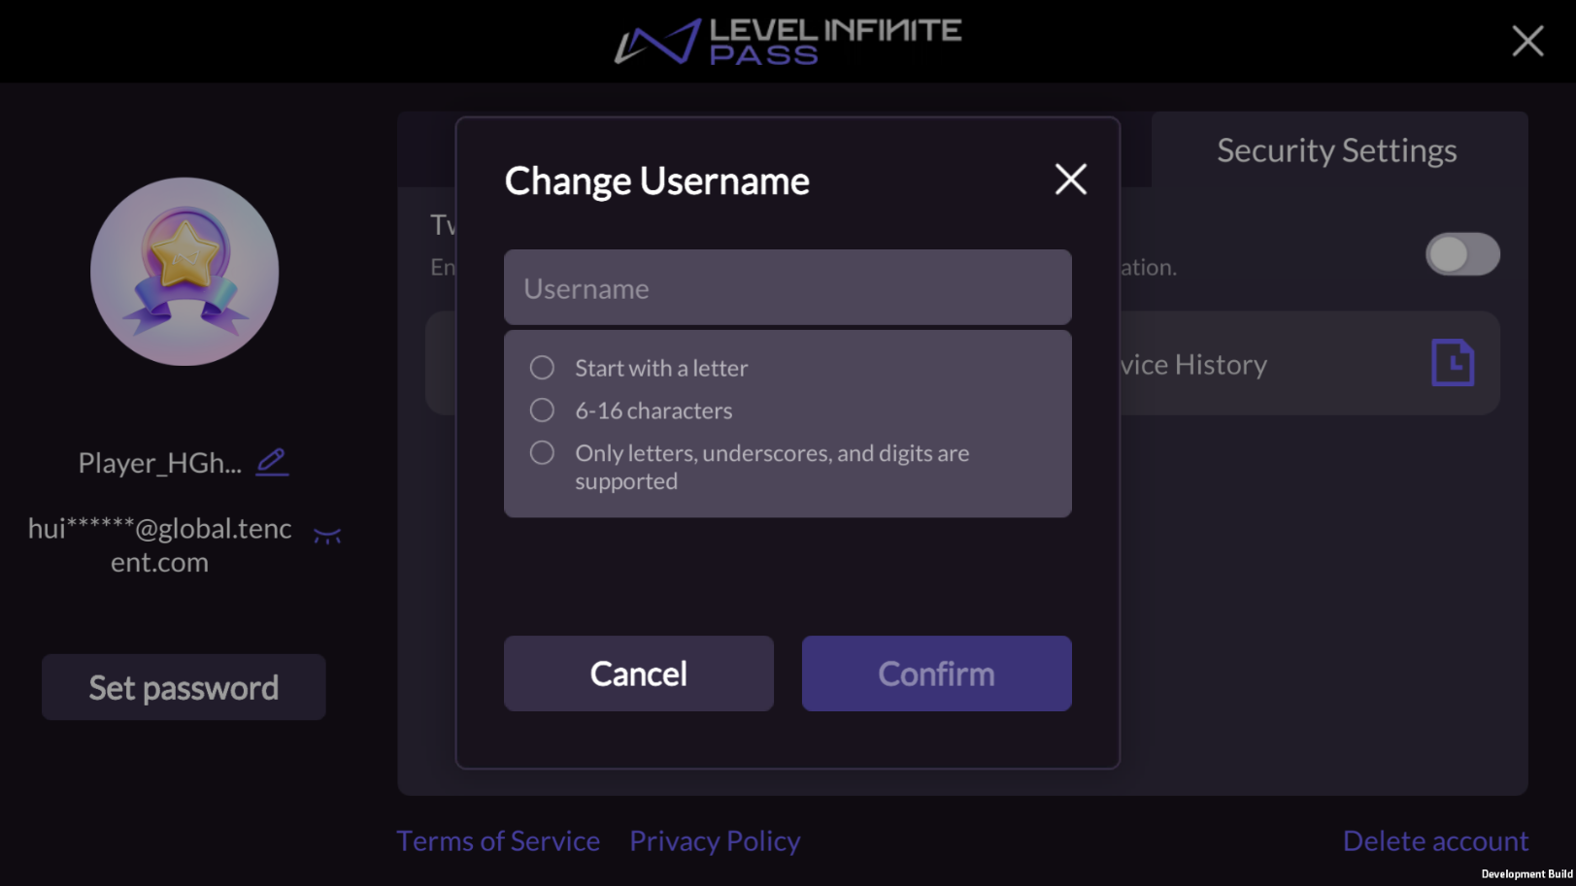This screenshot has height=886, width=1576.
Task: Open Device History via the document icon
Action: tap(1454, 362)
